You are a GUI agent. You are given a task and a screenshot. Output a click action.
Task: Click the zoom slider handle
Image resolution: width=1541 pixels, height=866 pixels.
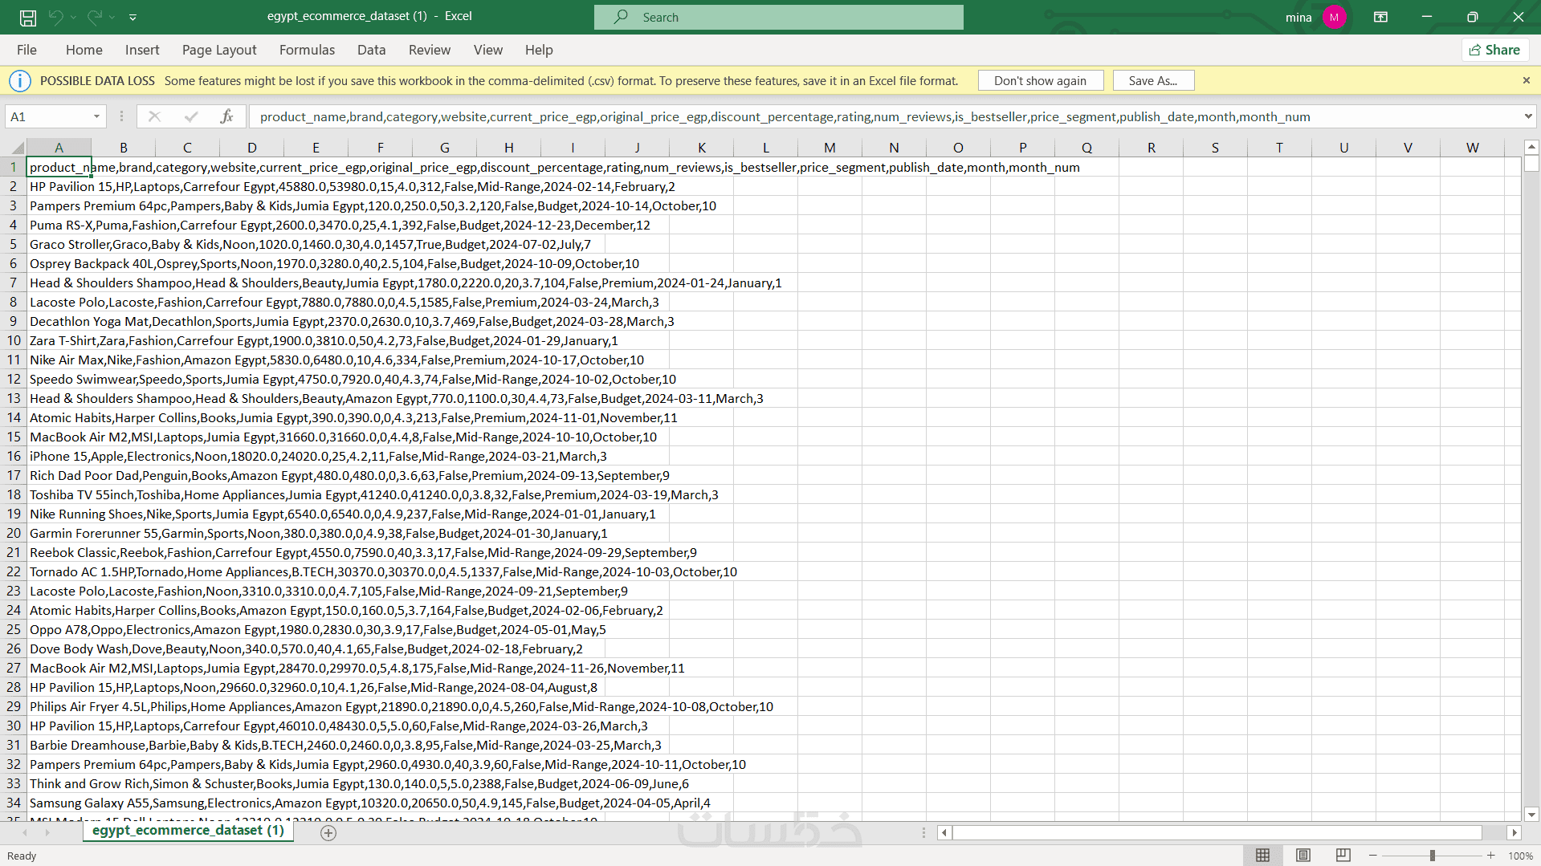tap(1432, 856)
